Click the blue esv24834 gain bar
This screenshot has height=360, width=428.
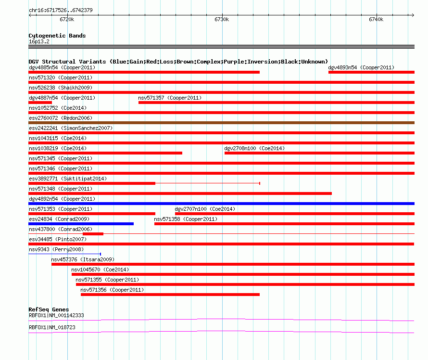pyautogui.click(x=81, y=224)
